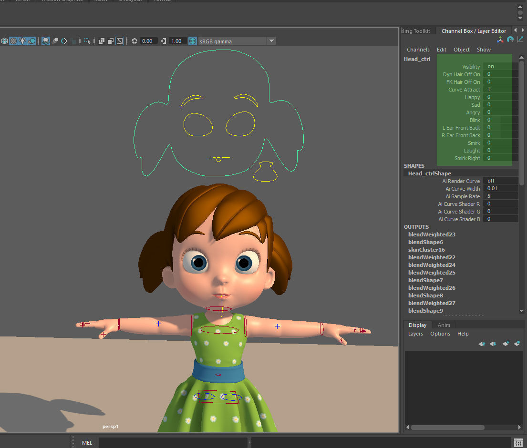
Task: Open the Layers menu
Action: click(415, 334)
